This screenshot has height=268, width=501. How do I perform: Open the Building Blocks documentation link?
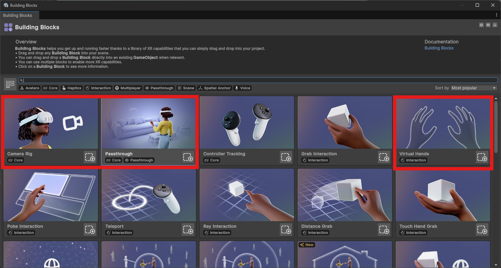439,48
